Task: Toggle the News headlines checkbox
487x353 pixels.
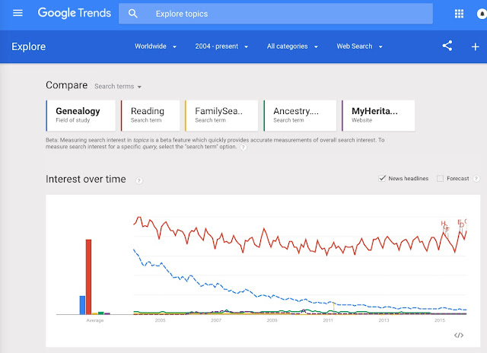Action: click(x=382, y=179)
